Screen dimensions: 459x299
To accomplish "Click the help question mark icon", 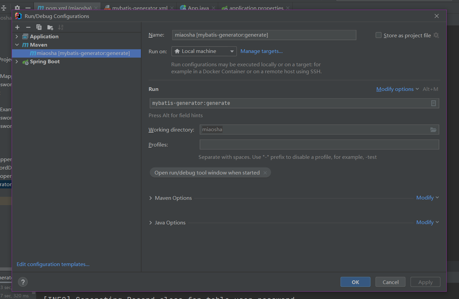I will click(x=23, y=282).
